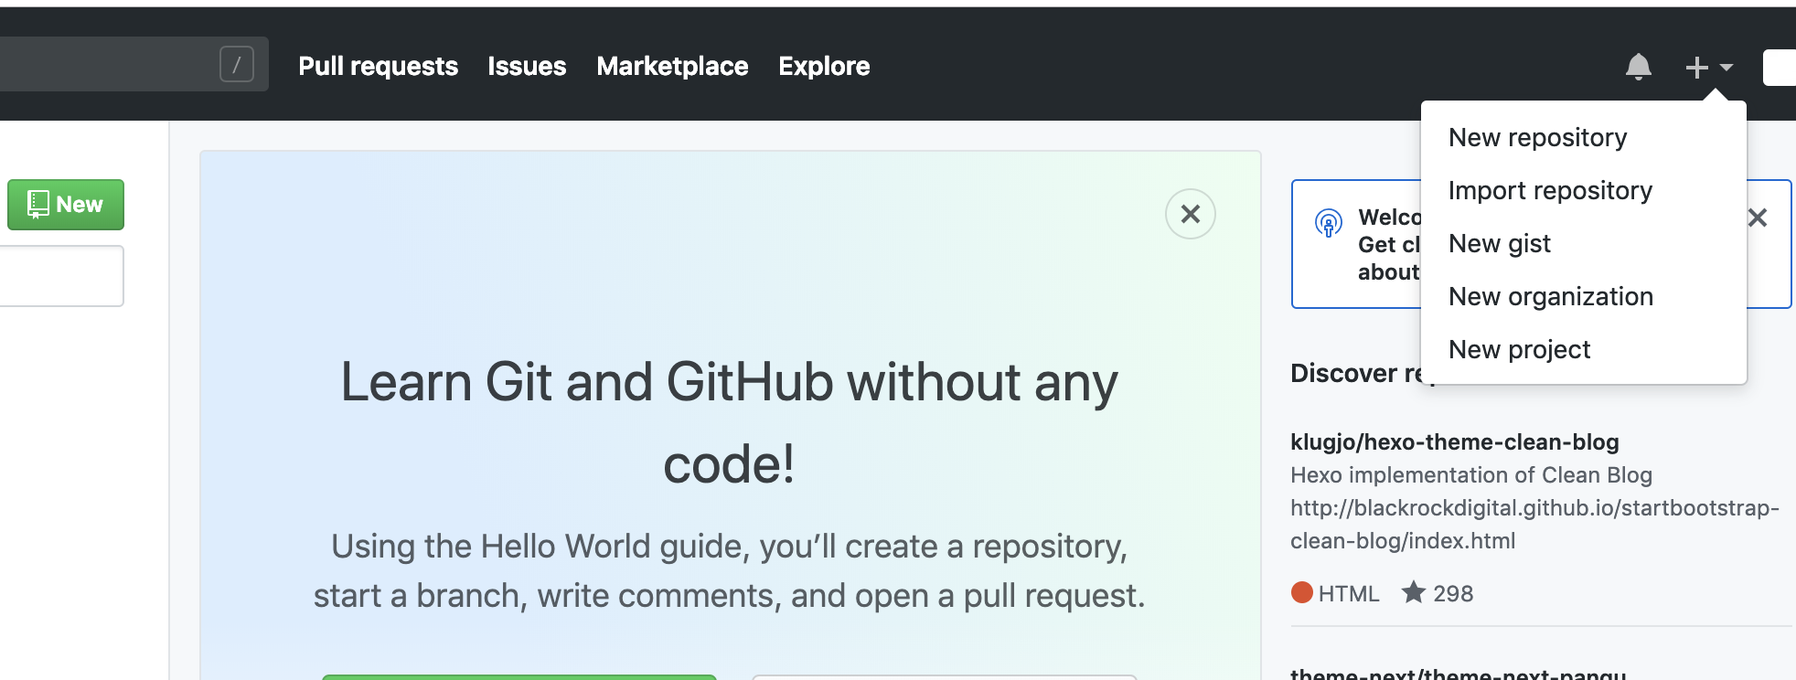Click the slash shortcut icon in the search box
The height and width of the screenshot is (680, 1796).
[x=237, y=65]
